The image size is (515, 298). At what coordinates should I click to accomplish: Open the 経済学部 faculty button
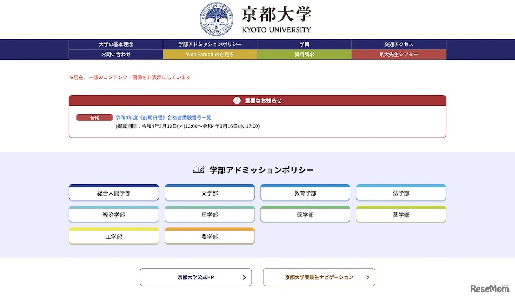point(114,214)
